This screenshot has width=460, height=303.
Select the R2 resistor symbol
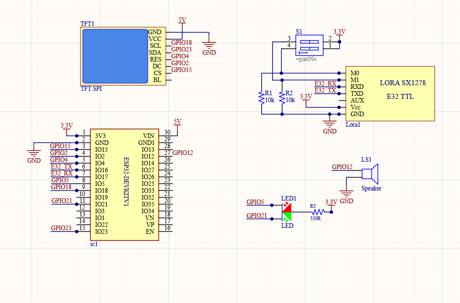[x=282, y=97]
